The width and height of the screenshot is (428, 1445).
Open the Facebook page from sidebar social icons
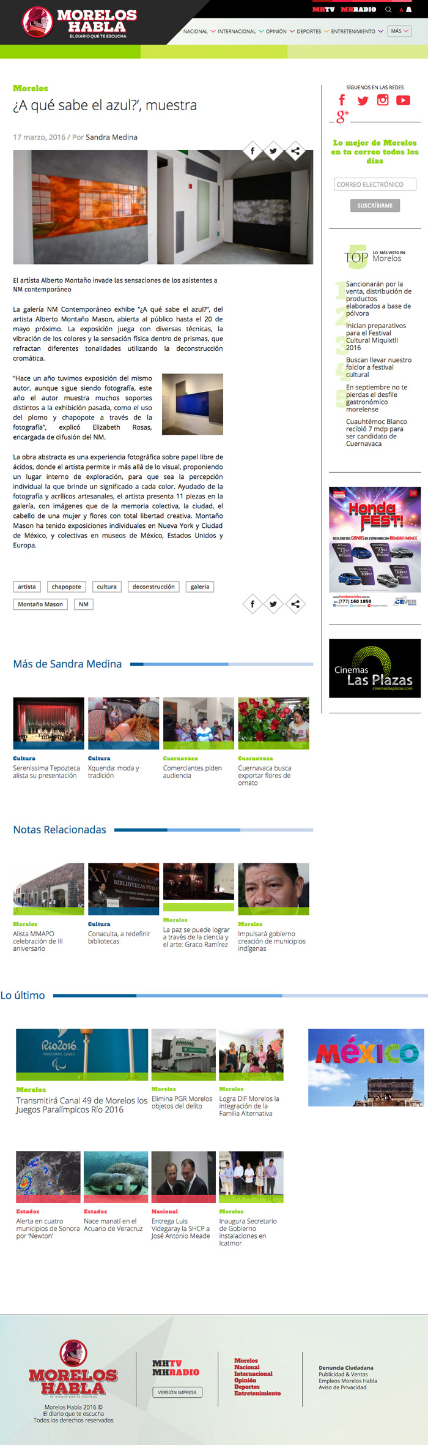coord(342,100)
